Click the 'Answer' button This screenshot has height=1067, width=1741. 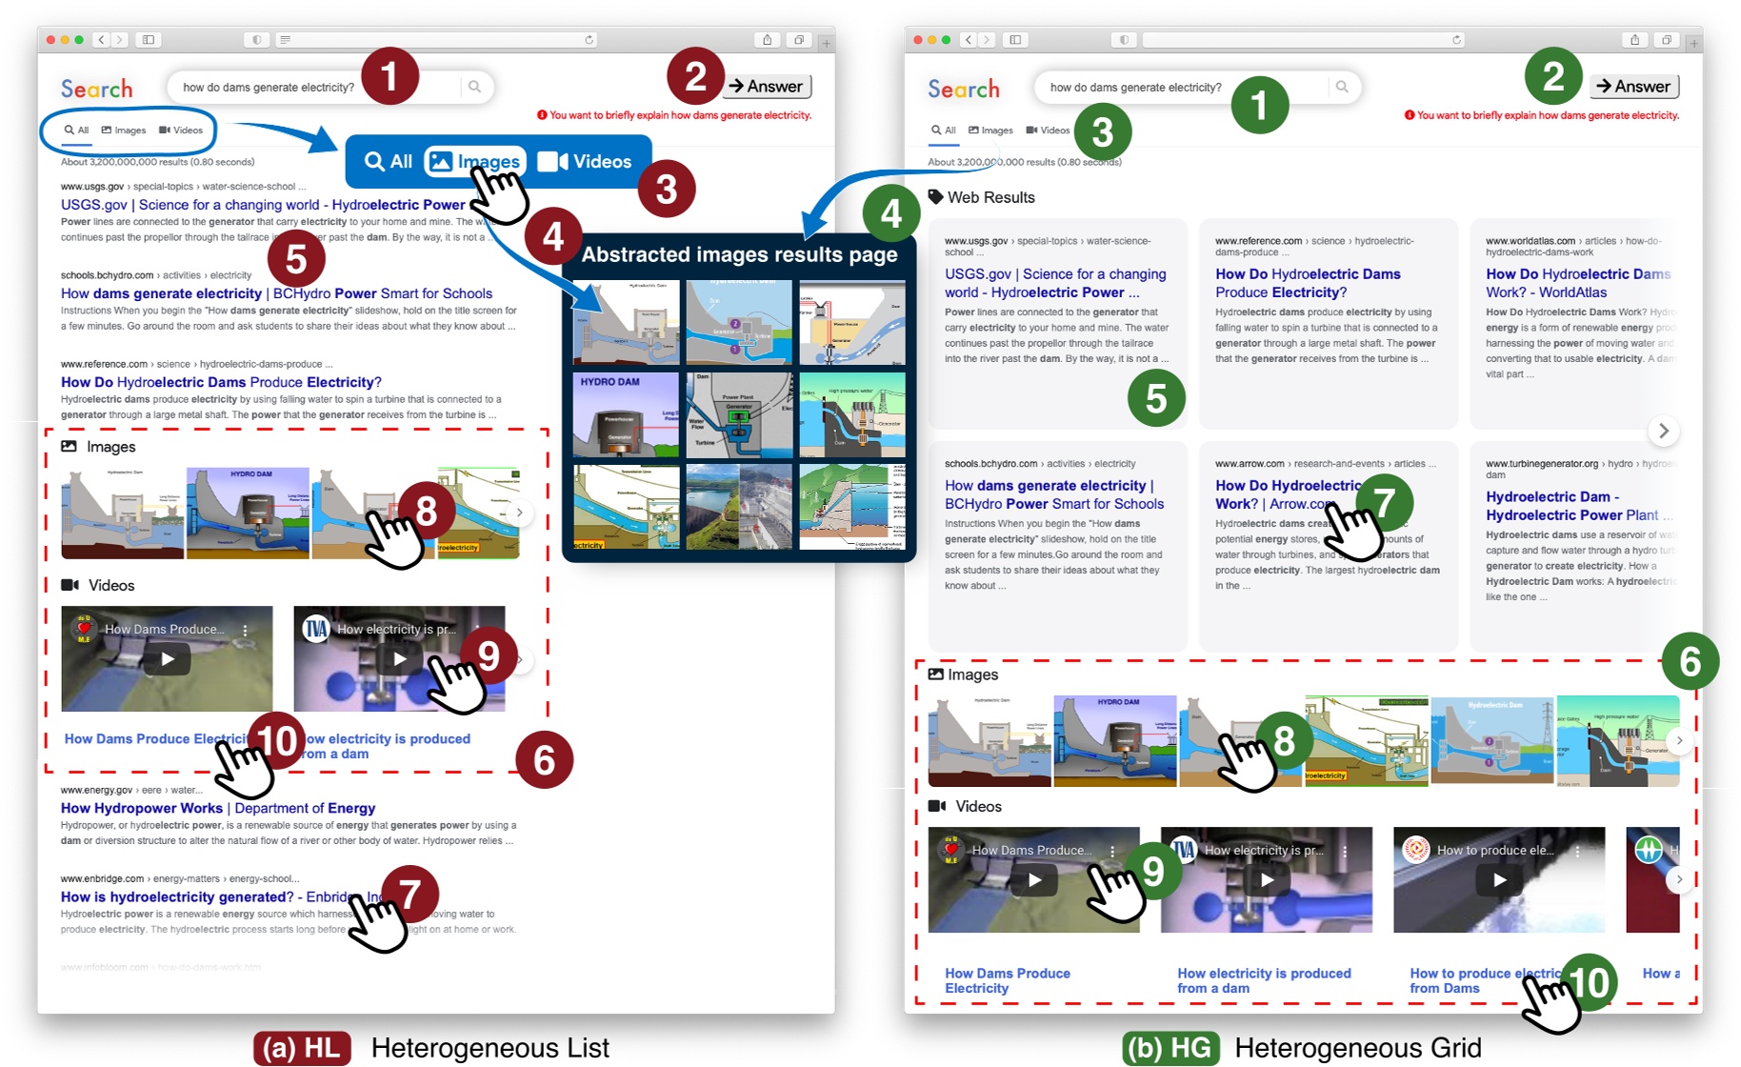click(x=768, y=86)
